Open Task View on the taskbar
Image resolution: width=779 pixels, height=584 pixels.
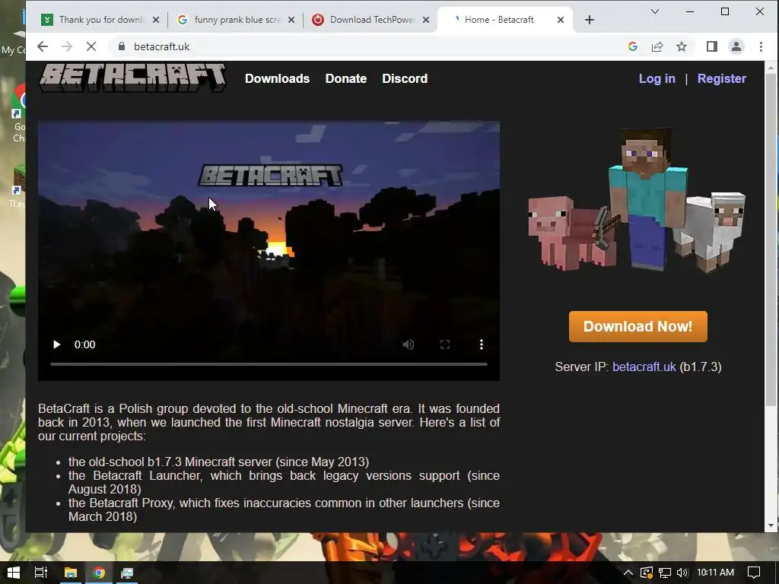click(41, 573)
